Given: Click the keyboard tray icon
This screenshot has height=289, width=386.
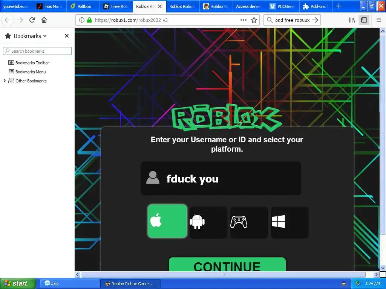Looking at the screenshot, I should (x=344, y=284).
